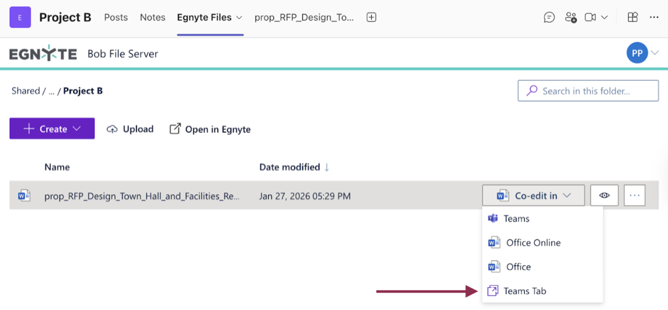
Task: Preview the file with the eye button
Action: [x=604, y=196]
